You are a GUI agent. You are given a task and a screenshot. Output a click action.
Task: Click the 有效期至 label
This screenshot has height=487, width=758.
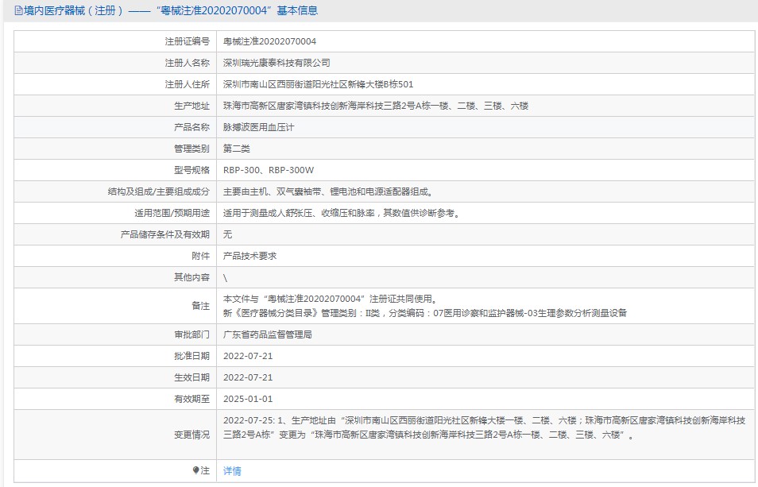(192, 399)
